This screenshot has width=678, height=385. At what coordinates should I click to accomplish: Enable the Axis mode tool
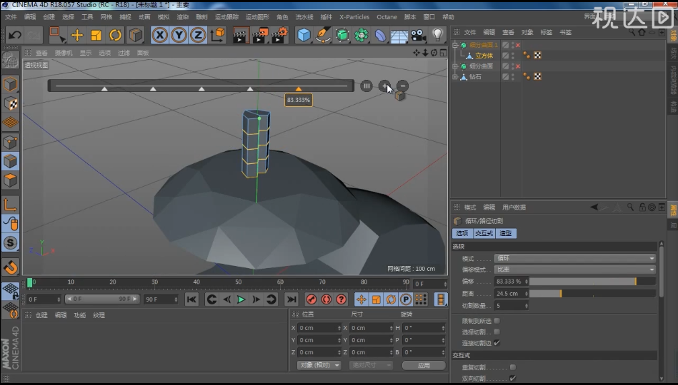click(11, 204)
